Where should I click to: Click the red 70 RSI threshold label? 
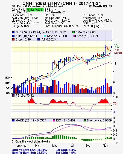tap(115, 103)
